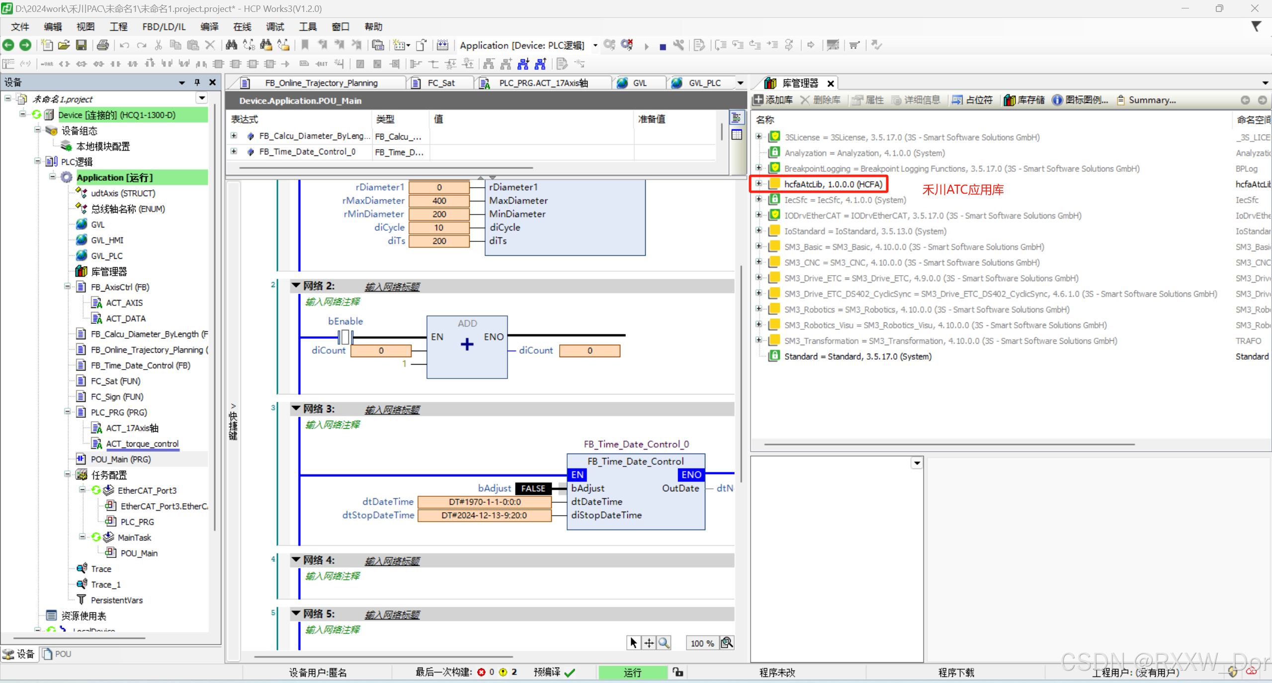Open print via the printer toolbar icon

[x=103, y=45]
